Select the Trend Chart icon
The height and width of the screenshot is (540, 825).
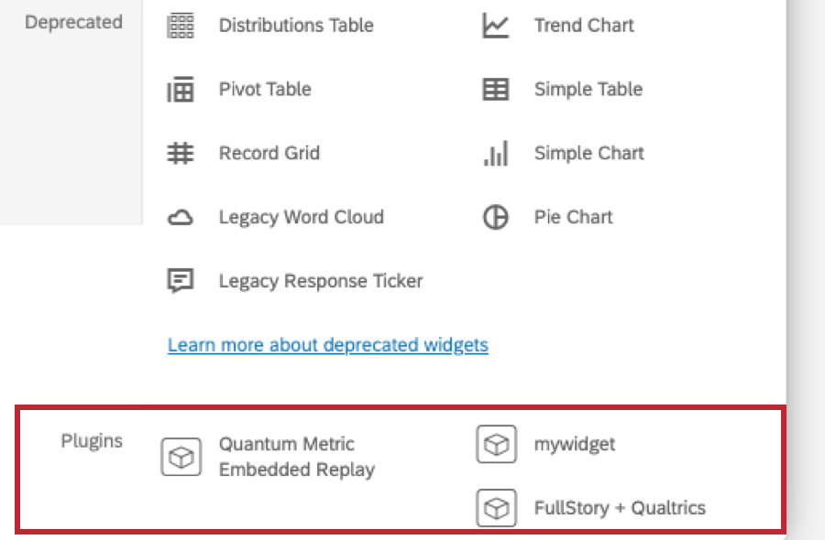coord(495,26)
